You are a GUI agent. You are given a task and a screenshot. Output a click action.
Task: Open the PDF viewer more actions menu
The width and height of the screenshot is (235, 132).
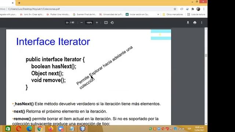[x=202, y=23]
